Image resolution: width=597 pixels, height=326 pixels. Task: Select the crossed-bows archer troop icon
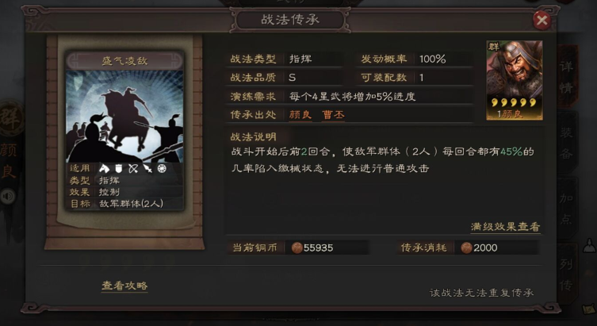click(x=133, y=168)
